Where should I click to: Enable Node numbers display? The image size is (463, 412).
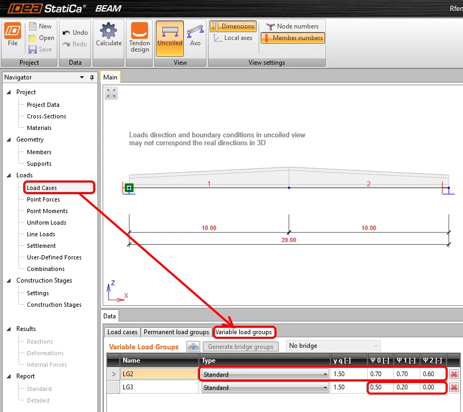coord(293,26)
